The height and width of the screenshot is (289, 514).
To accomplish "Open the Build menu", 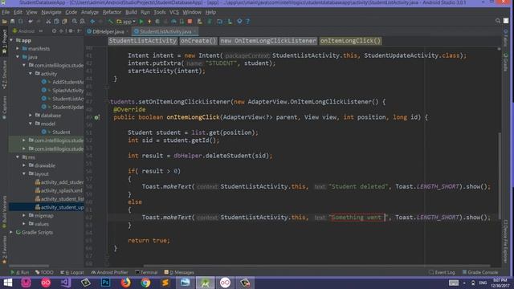I will [x=131, y=12].
